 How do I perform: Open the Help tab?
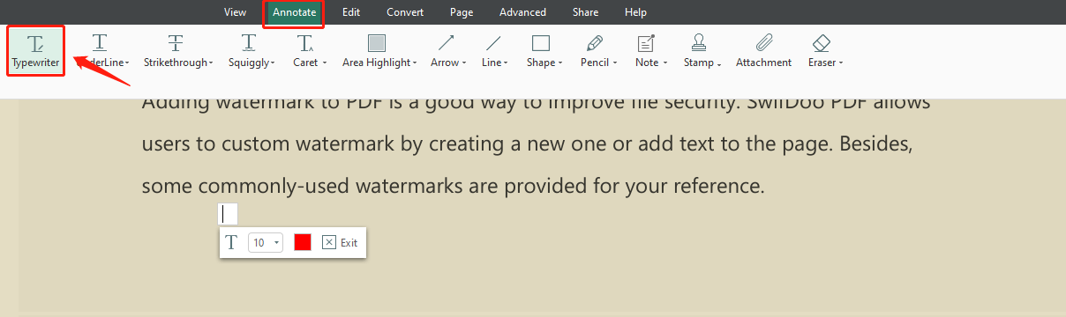pos(635,12)
